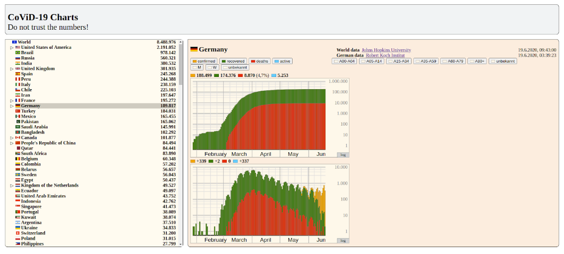Click the Qatar flag icon
This screenshot has width=564, height=254.
pyautogui.click(x=19, y=148)
